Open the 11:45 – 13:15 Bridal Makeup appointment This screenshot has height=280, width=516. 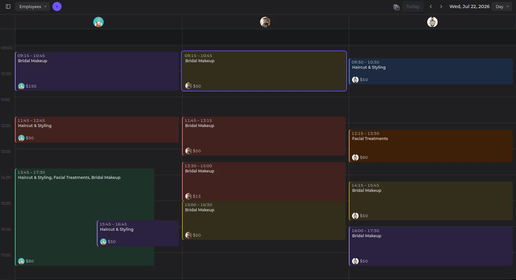point(264,136)
